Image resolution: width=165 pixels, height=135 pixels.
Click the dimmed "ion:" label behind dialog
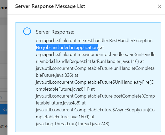[4, 7]
